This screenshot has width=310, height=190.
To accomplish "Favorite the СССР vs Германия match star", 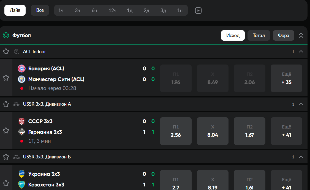I will coord(6,130).
